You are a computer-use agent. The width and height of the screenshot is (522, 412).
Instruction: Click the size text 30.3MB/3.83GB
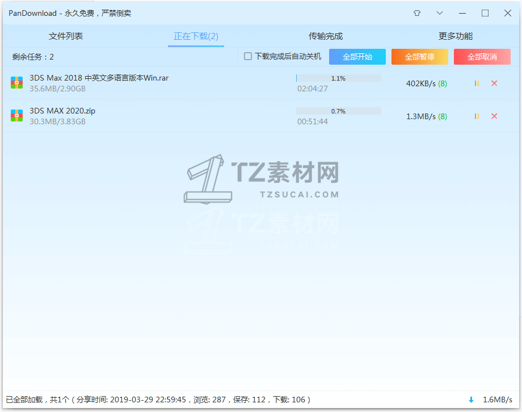58,121
